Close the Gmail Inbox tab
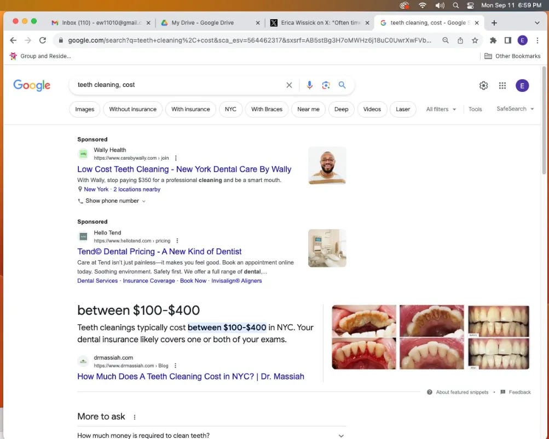Image resolution: width=549 pixels, height=439 pixels. point(148,23)
